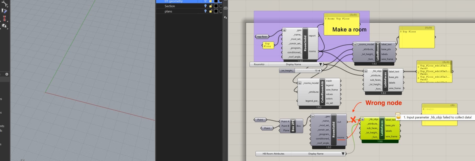The image size is (475, 161).
Task: Select the solid shapes tool in left toolbar
Action: 4,26
